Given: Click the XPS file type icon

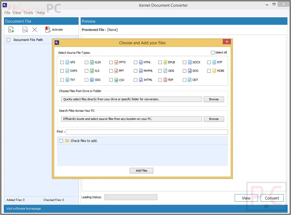Looking at the screenshot, I should tap(67, 62).
